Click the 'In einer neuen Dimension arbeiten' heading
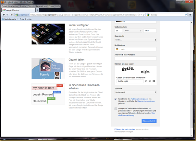The width and height of the screenshot is (196, 141). click(84, 87)
